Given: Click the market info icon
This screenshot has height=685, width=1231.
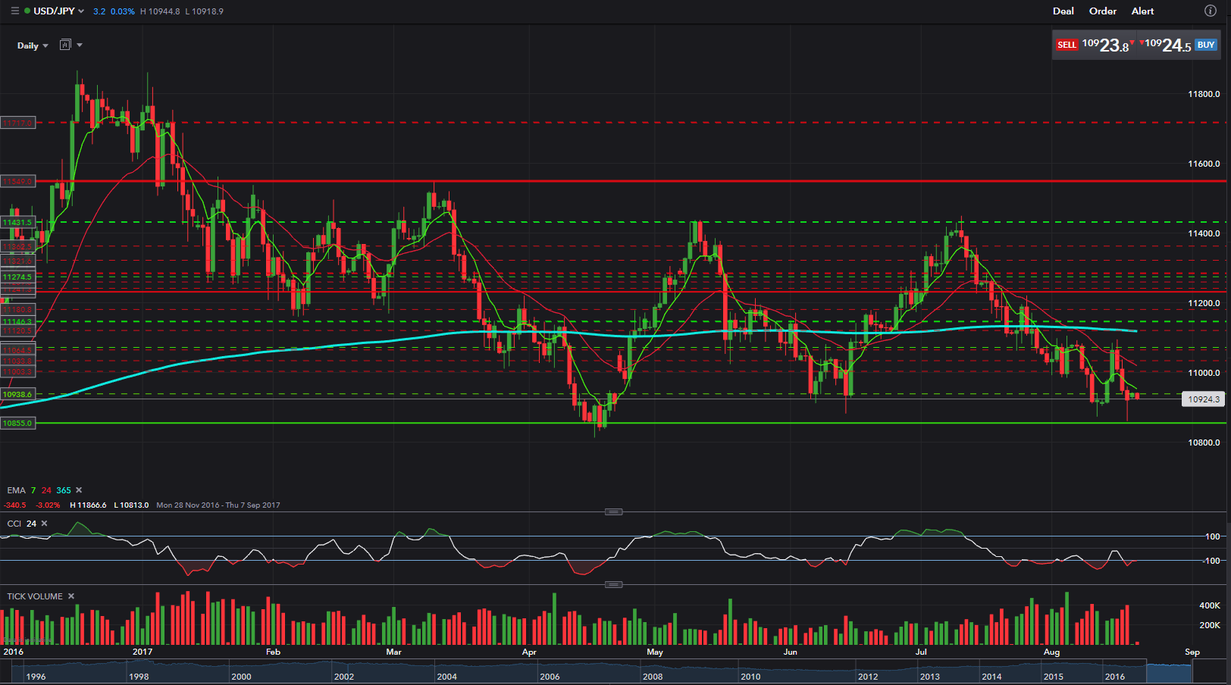Looking at the screenshot, I should pyautogui.click(x=1211, y=11).
